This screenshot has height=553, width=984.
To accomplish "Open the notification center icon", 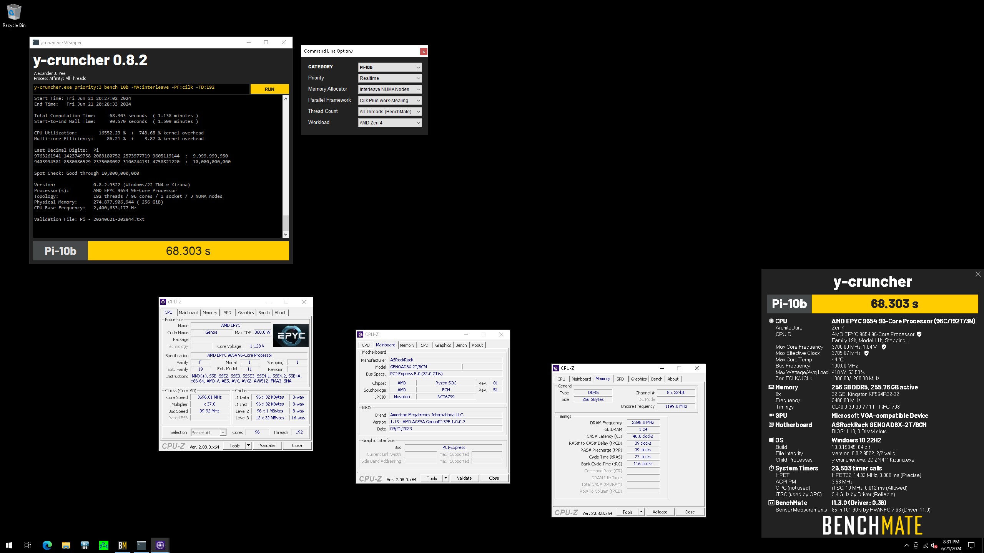I will (971, 545).
